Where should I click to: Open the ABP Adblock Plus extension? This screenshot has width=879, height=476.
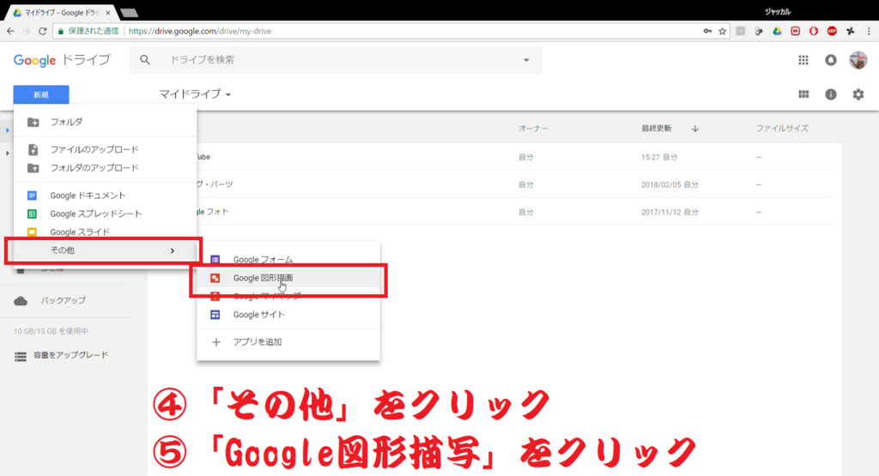(x=832, y=32)
